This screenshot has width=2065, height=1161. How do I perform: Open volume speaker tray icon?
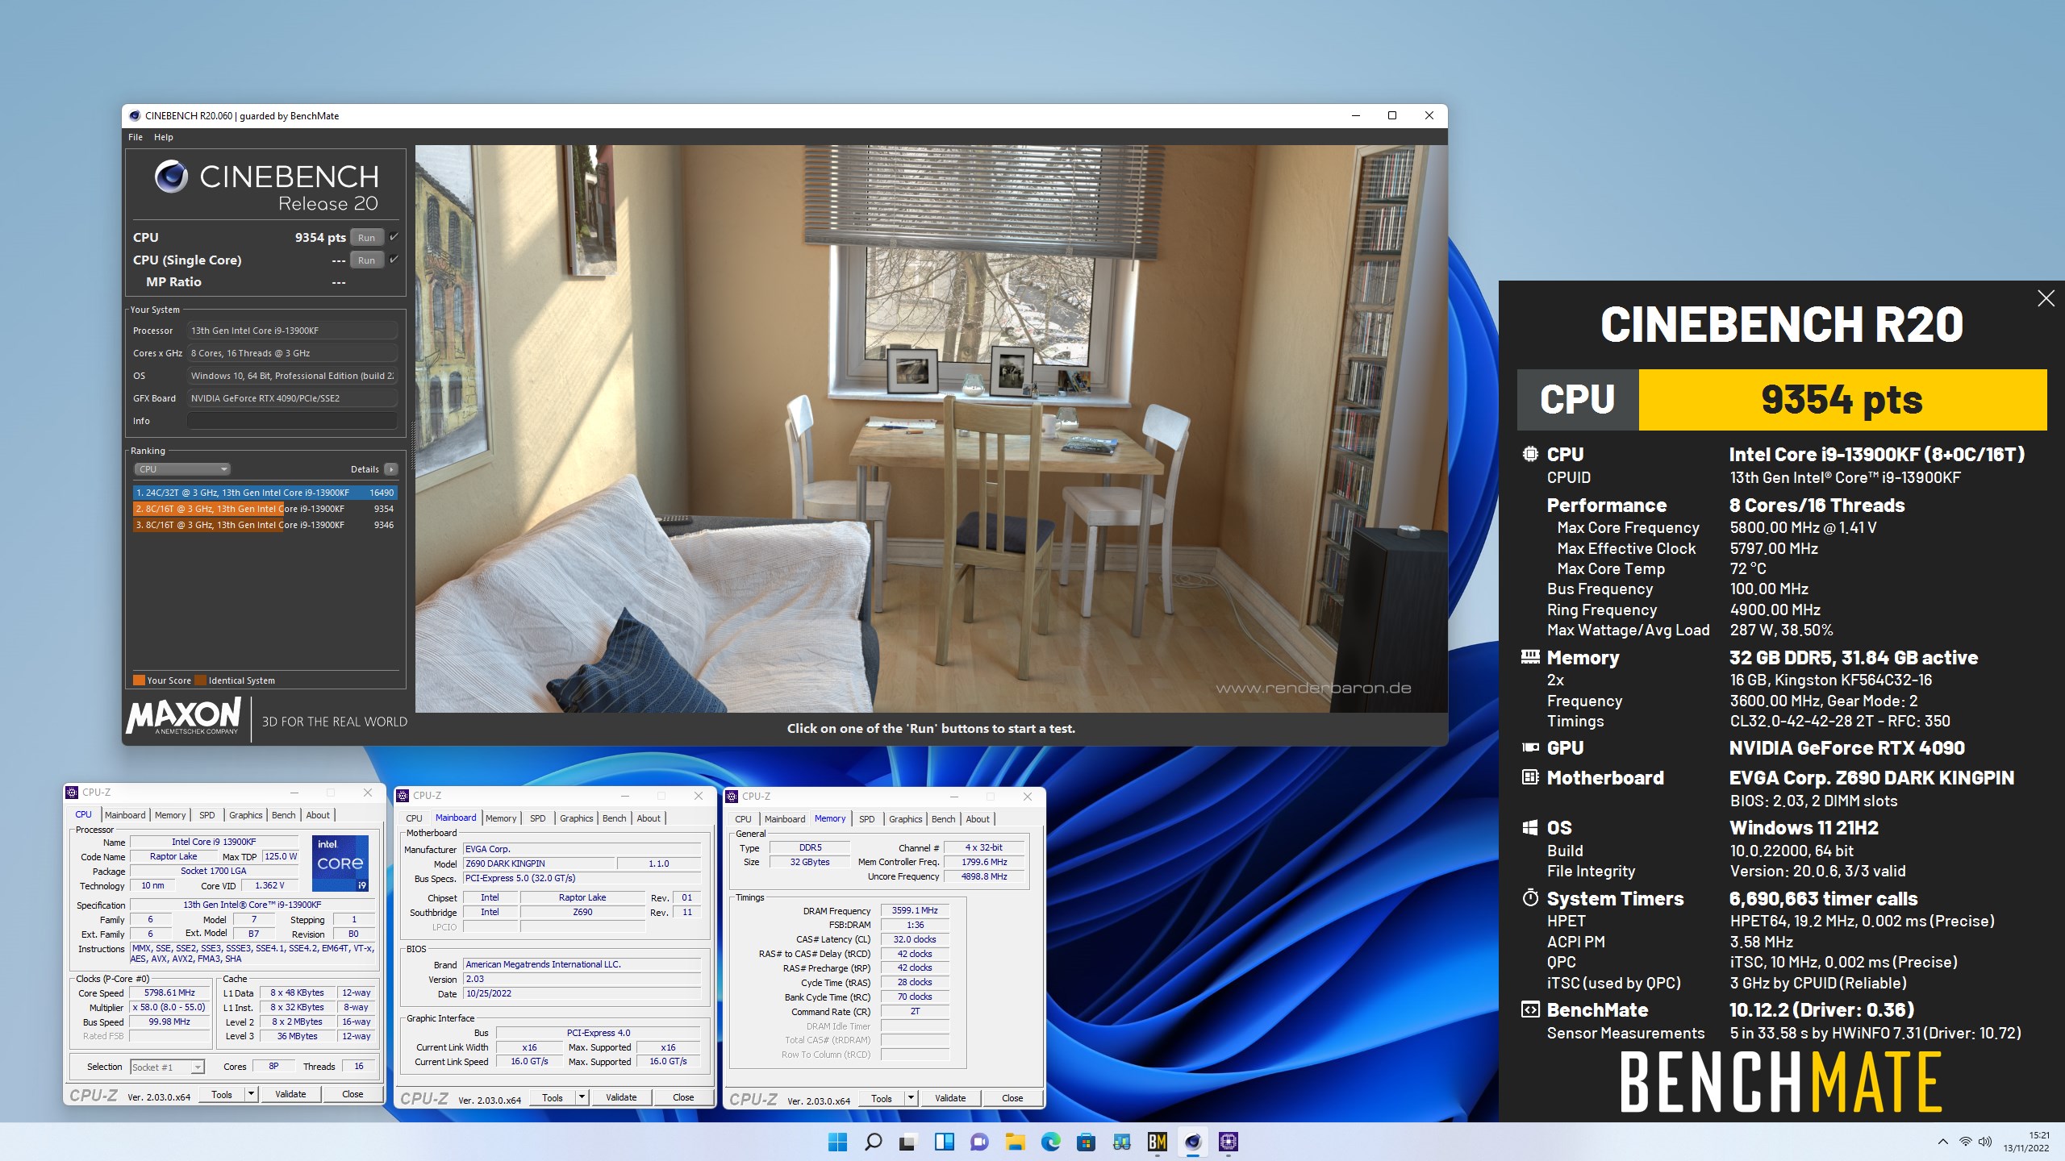(1985, 1142)
